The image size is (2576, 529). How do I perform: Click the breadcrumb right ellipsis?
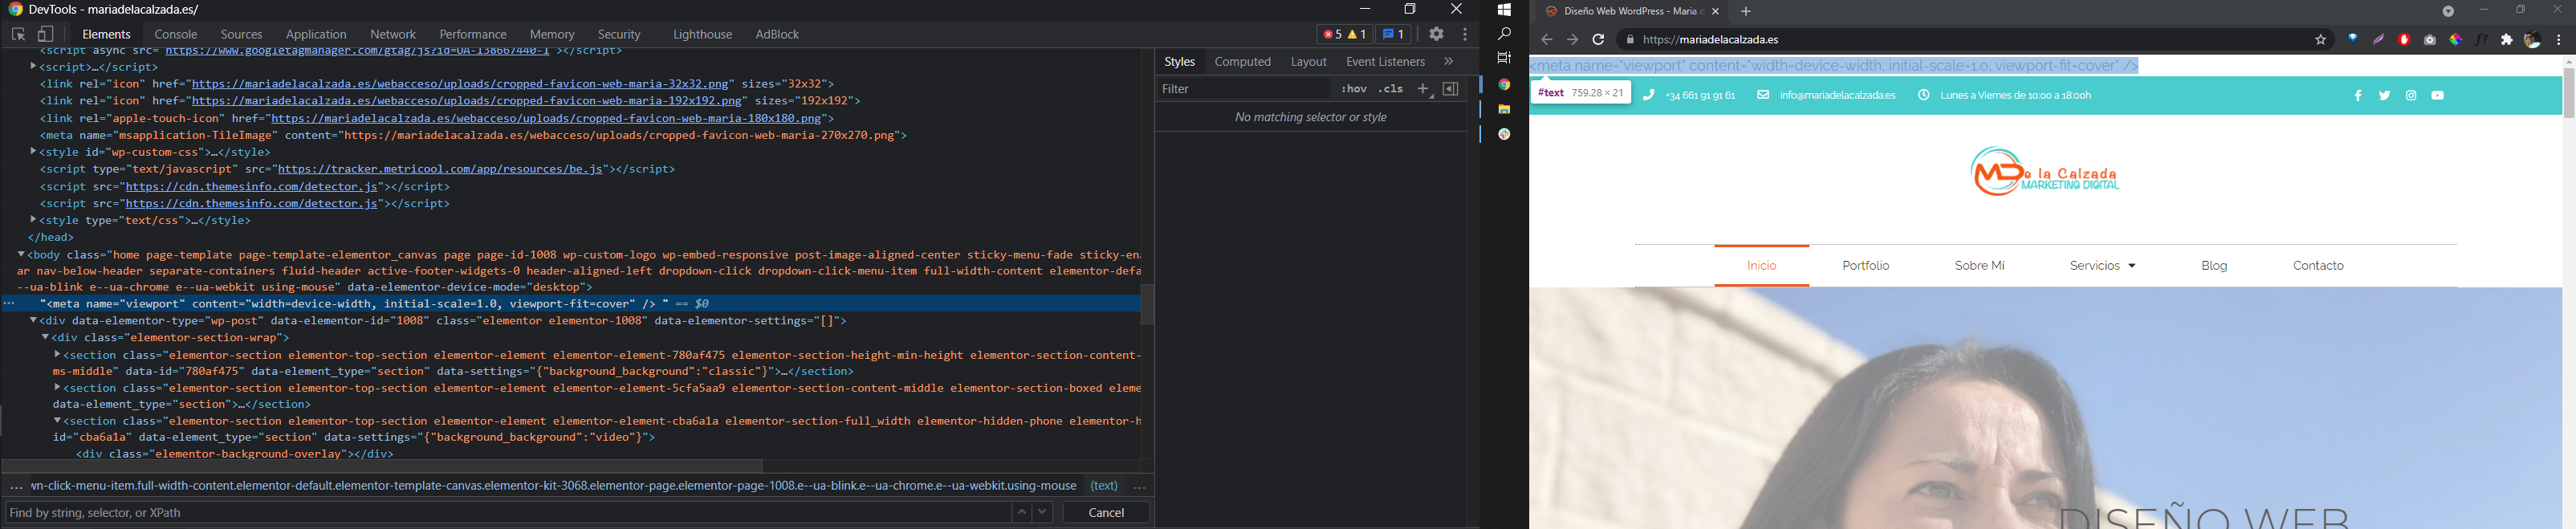coord(1139,487)
